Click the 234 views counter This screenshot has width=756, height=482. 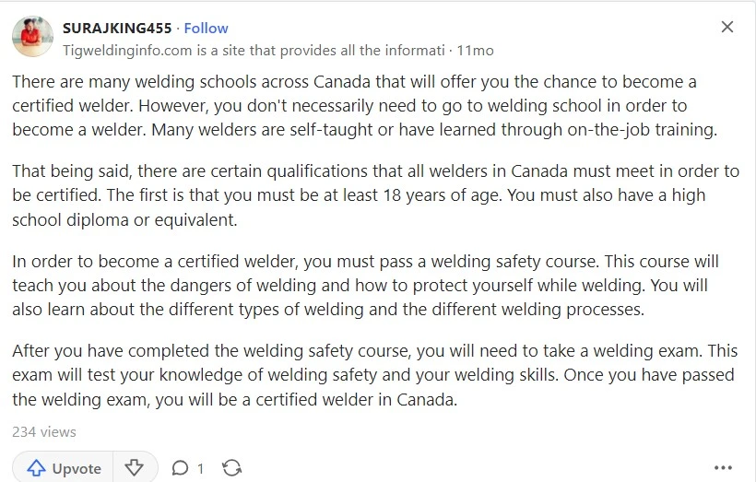44,432
